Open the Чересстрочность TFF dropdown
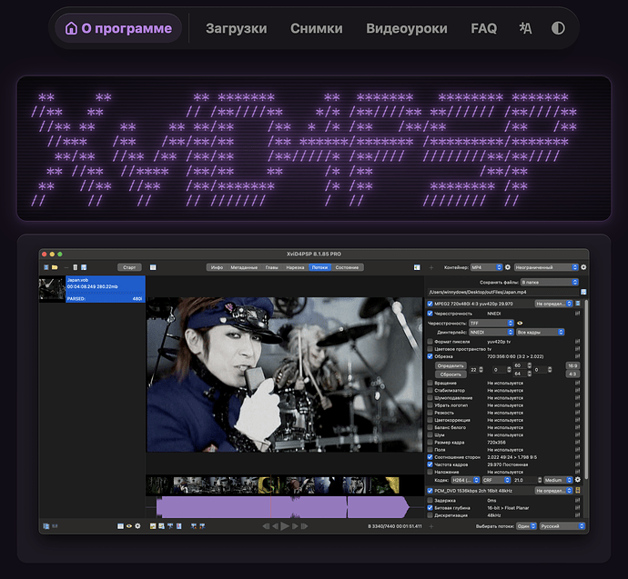The image size is (628, 579). click(x=491, y=323)
